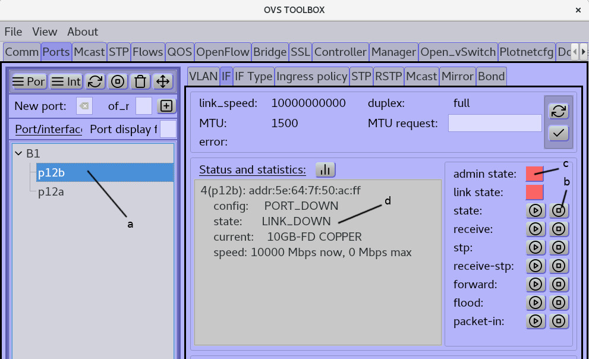
Task: Open the Mirror sub-tab
Action: point(458,76)
